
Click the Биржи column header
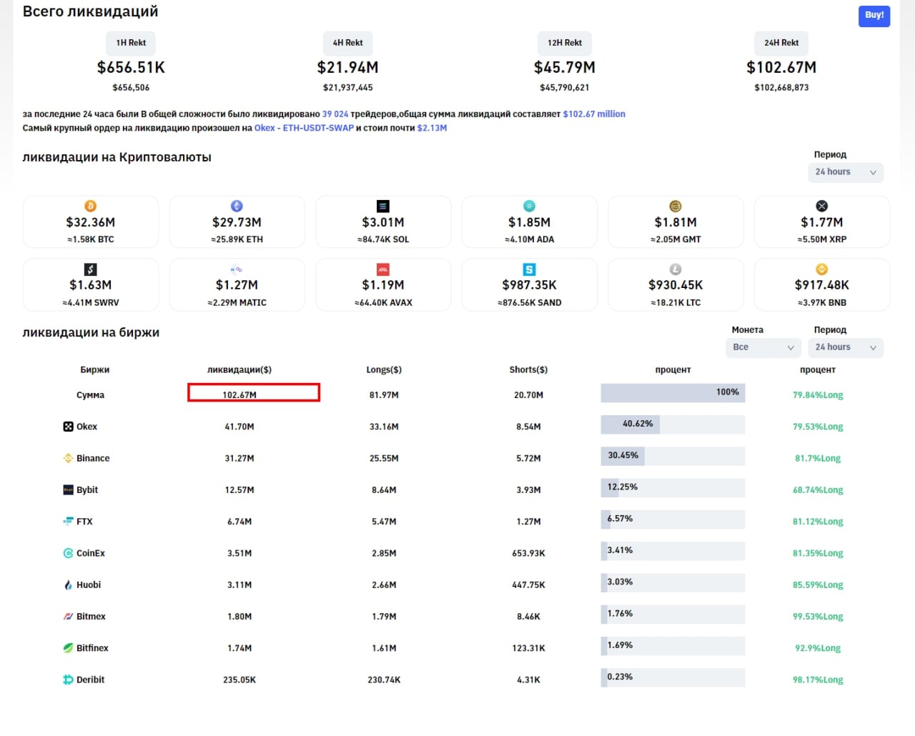pos(95,370)
